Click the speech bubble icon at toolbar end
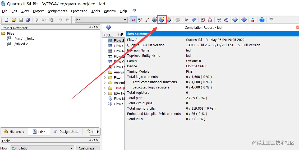Image resolution: width=299 pixels, height=150 pixels. point(271,20)
